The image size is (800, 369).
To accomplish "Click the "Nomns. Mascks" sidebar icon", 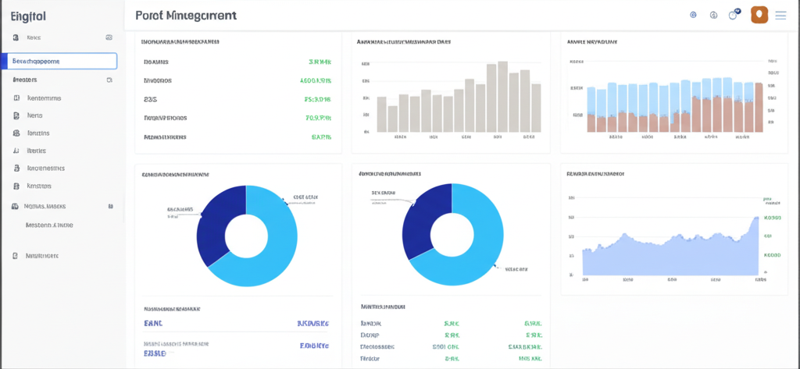I will point(14,207).
